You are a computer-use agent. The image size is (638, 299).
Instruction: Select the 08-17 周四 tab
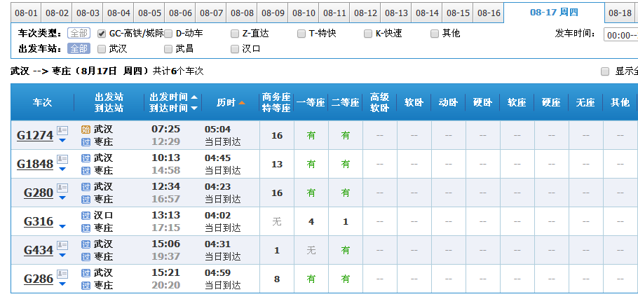pos(554,12)
